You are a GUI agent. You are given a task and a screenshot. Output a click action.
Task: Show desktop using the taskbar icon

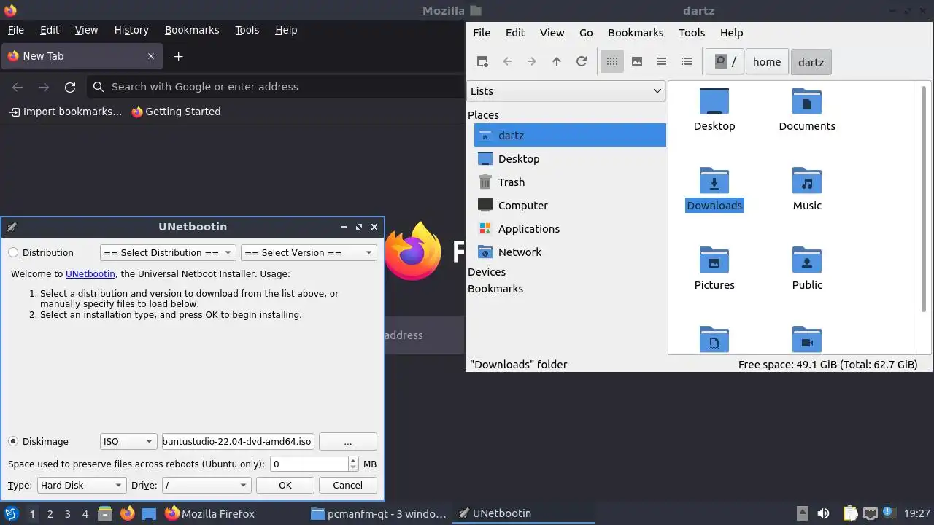click(x=149, y=513)
